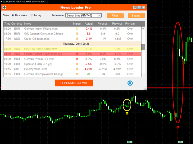Click red impact dot for Private Capital Expenditure
Screen dimensions: 193x144
click(77, 54)
